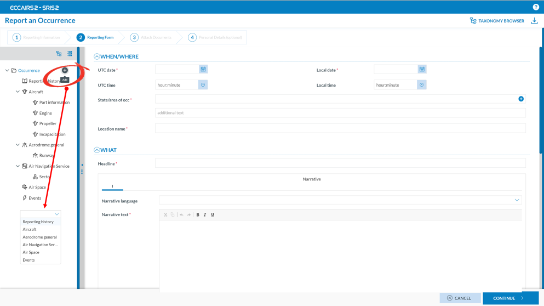Image resolution: width=544 pixels, height=306 pixels.
Task: Click the download icon beside Taxonomy Browser
Action: pyautogui.click(x=534, y=21)
